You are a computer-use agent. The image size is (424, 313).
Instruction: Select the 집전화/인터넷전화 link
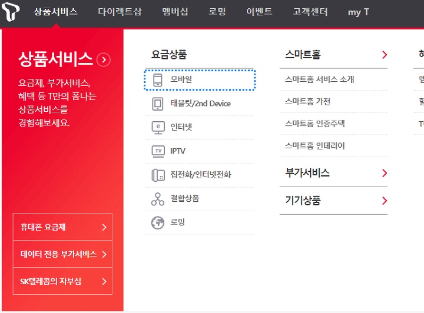point(200,175)
